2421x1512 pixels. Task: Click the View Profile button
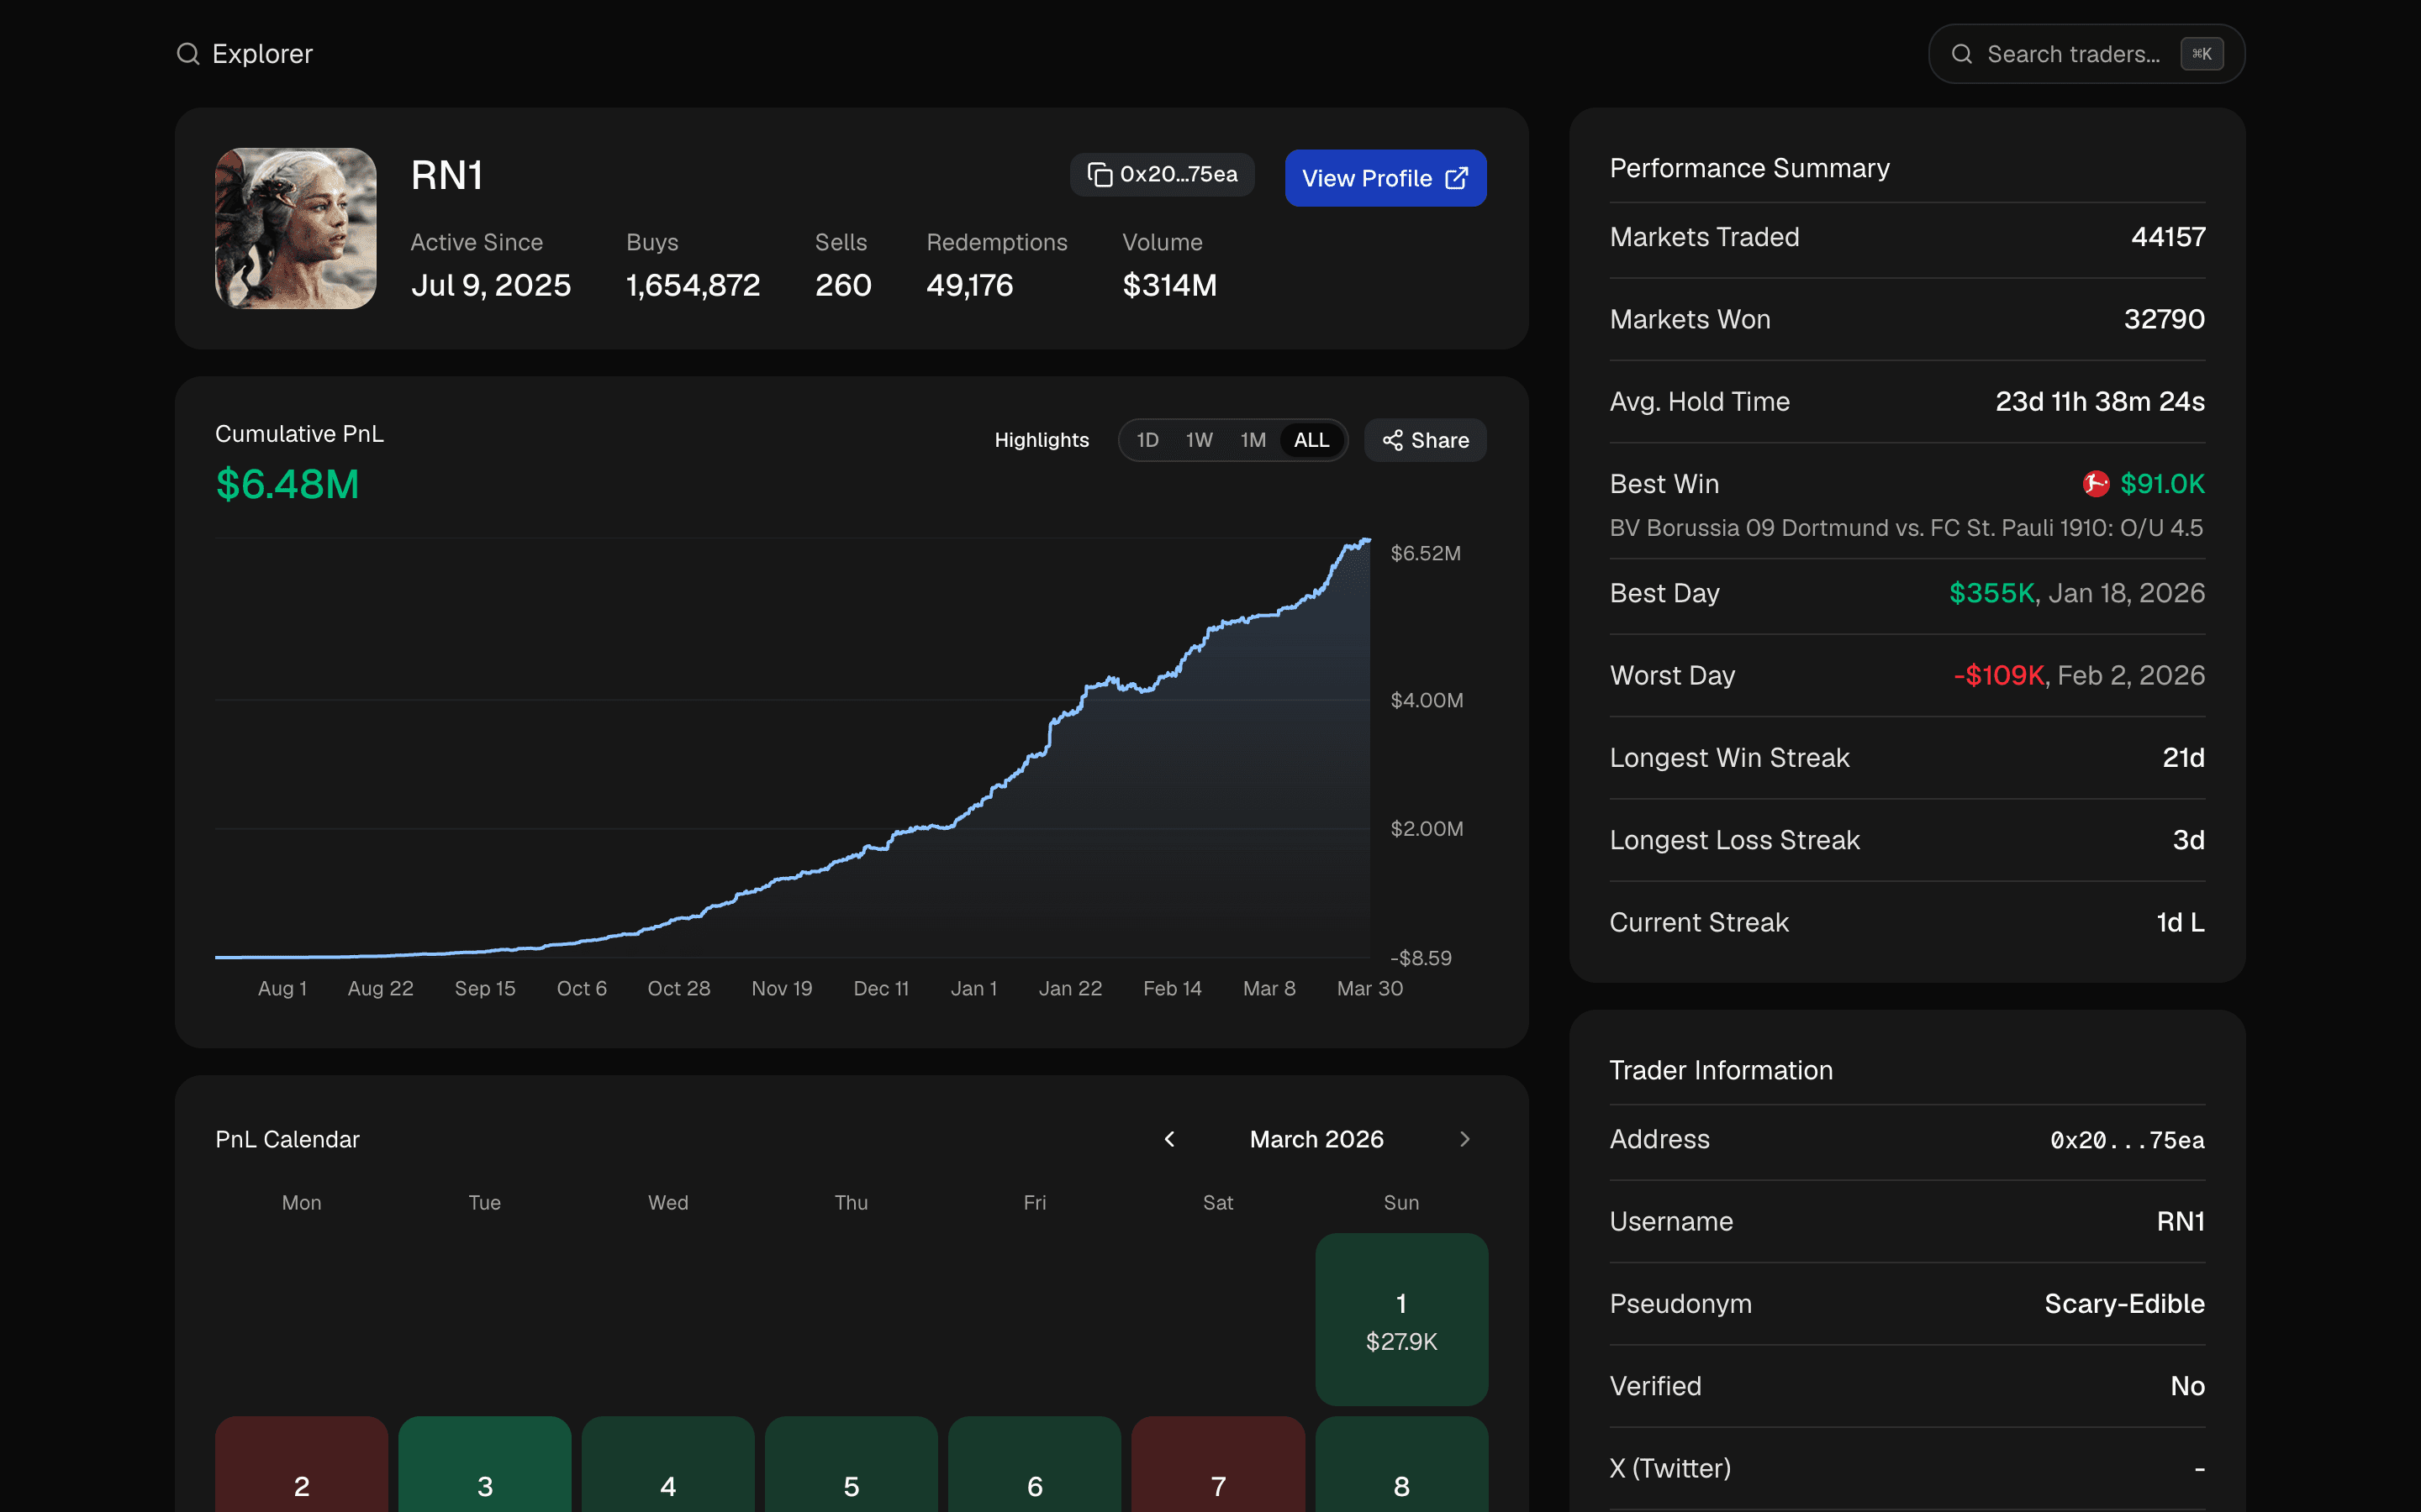pos(1385,177)
